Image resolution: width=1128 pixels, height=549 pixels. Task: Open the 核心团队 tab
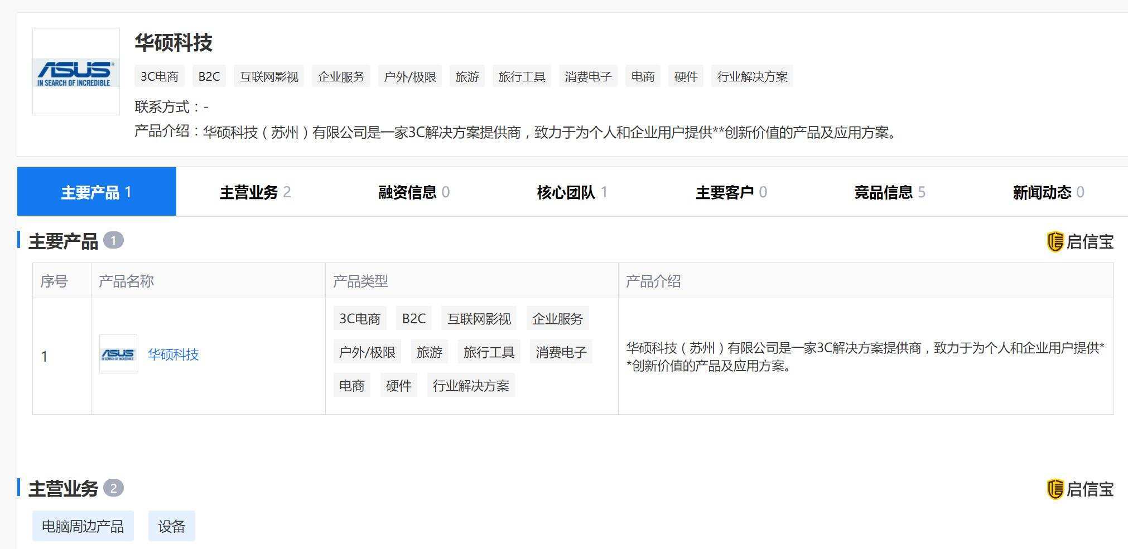572,192
